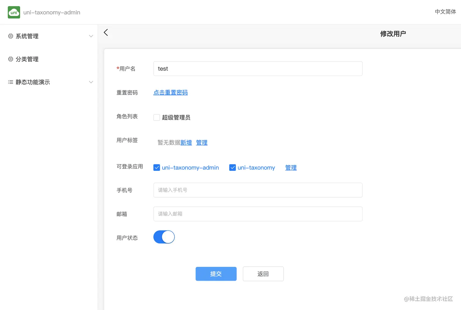The image size is (461, 310).
Task: Click 管理 next to 用户标签
Action: 202,142
